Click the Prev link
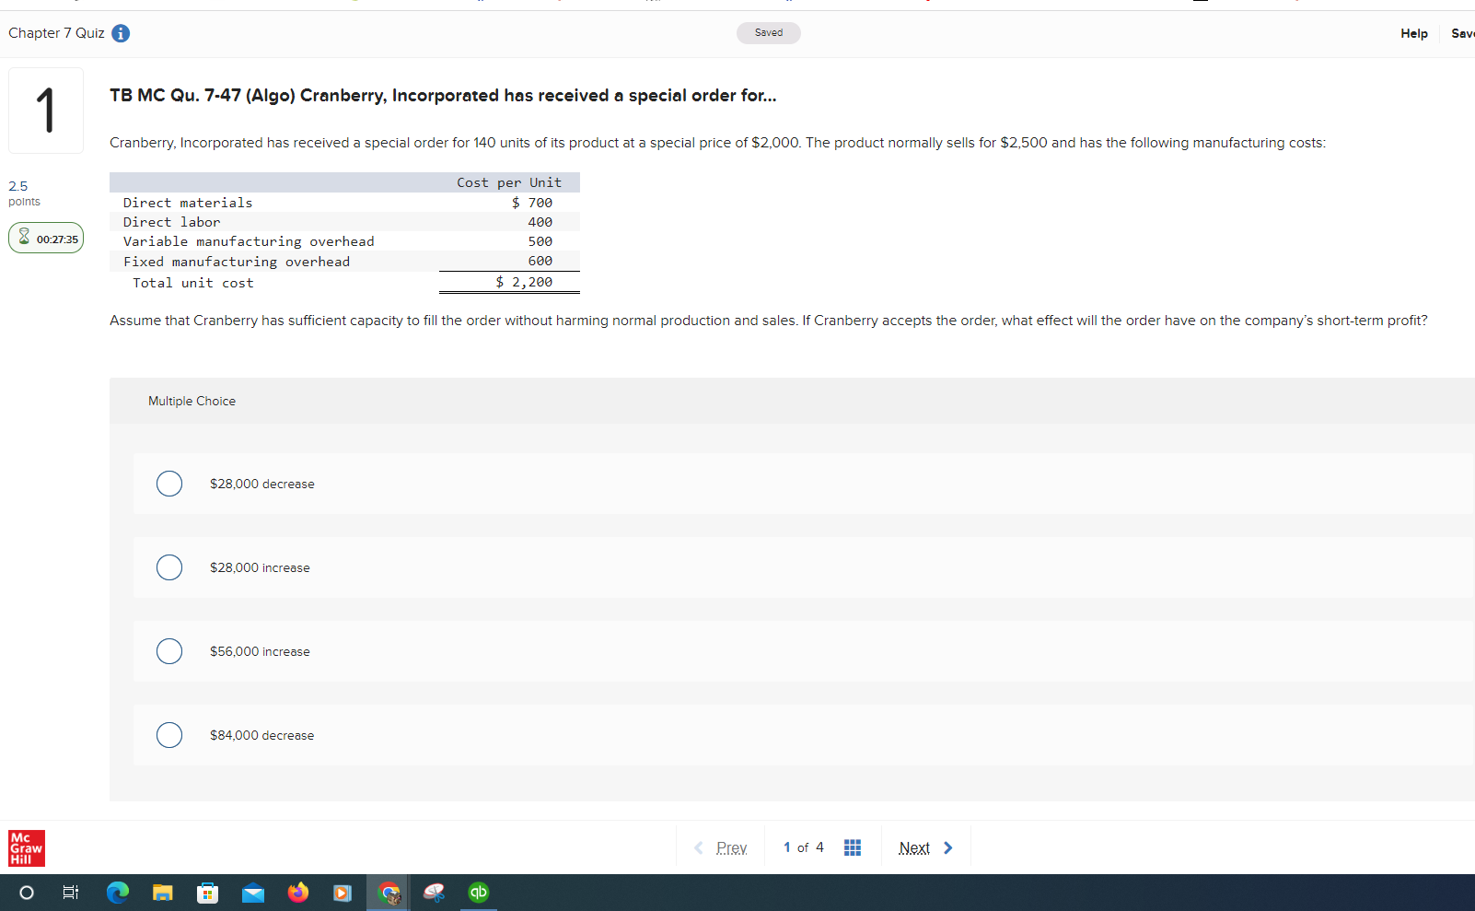Screen dimensions: 1475x911 [x=732, y=847]
